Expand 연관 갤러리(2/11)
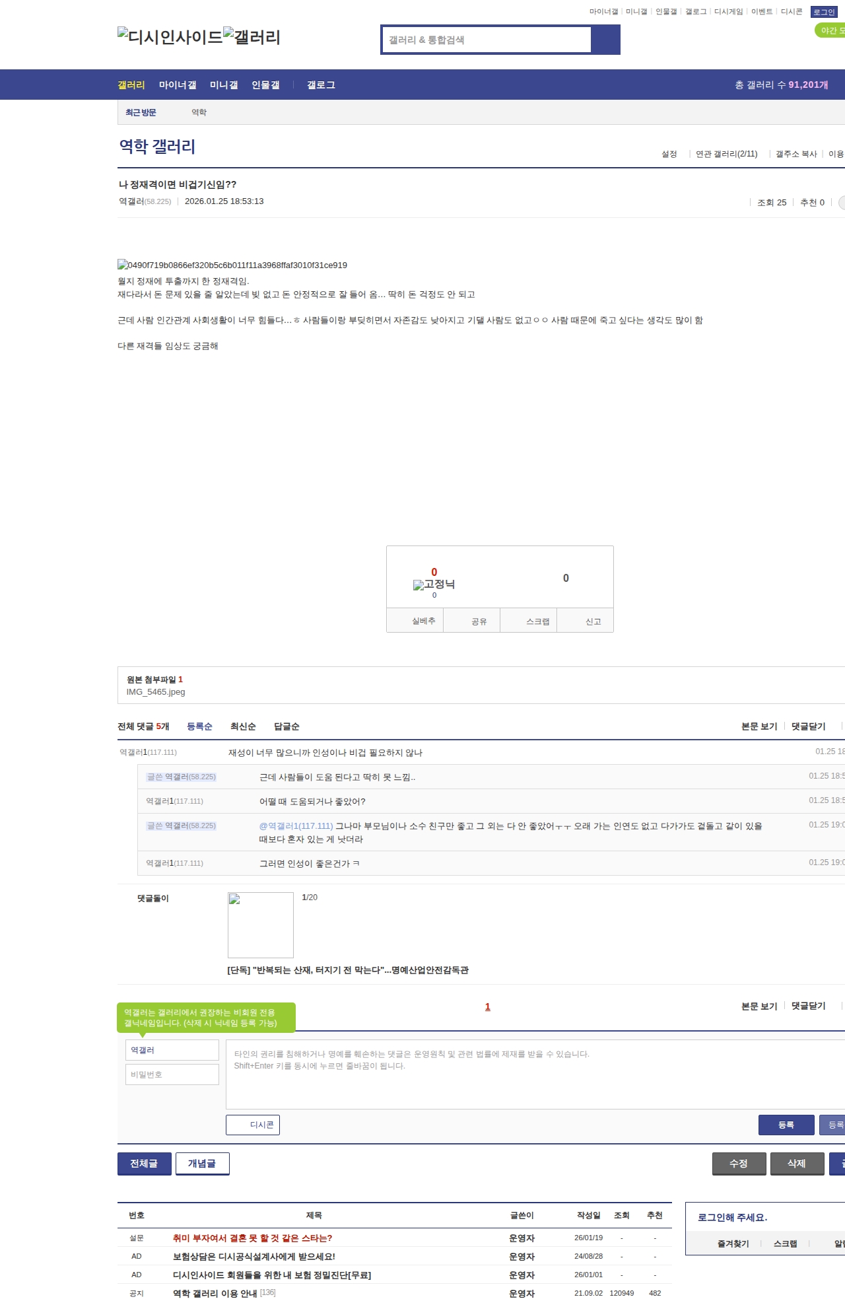The image size is (845, 1301). [x=726, y=154]
